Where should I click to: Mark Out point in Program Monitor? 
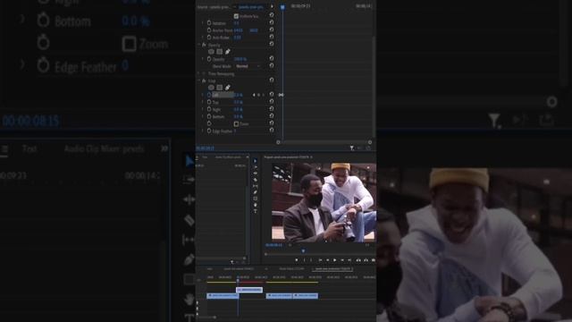click(x=311, y=260)
